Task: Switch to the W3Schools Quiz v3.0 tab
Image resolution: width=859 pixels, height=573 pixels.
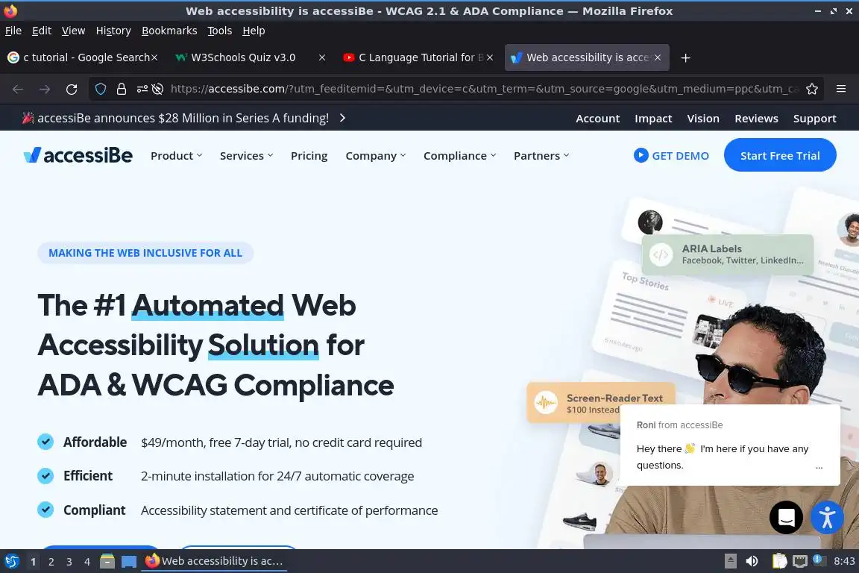Action: click(x=251, y=57)
